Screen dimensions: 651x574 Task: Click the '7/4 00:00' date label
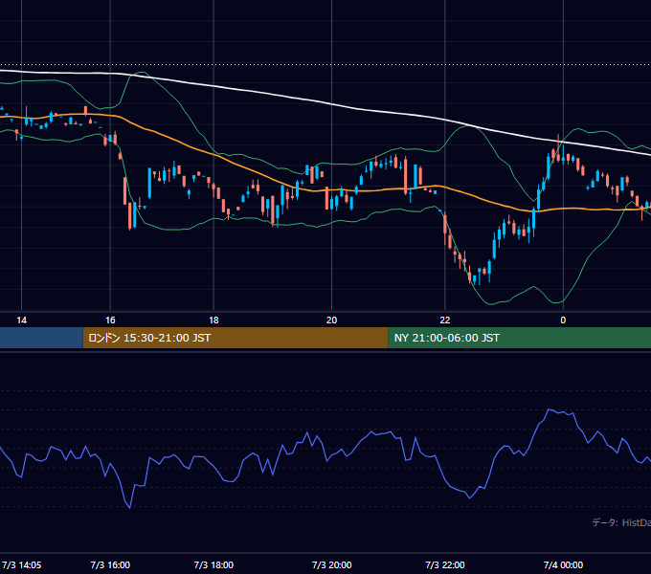click(563, 564)
